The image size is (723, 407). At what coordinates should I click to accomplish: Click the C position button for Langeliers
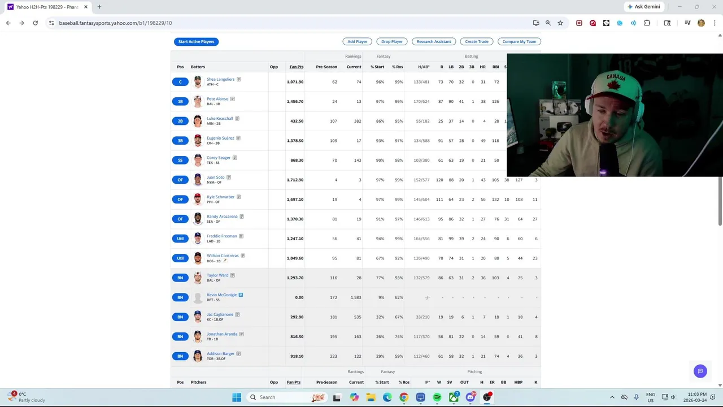pyautogui.click(x=180, y=82)
